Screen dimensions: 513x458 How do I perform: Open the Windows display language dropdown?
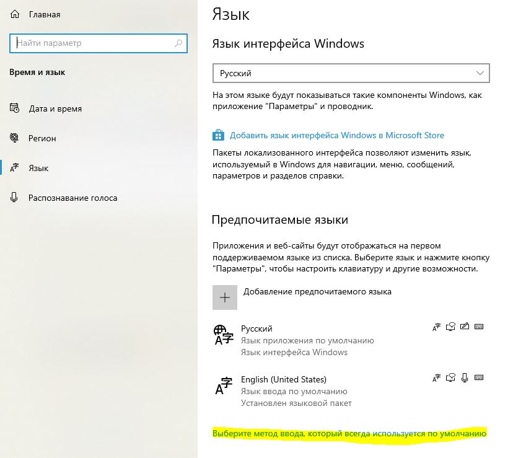click(351, 73)
